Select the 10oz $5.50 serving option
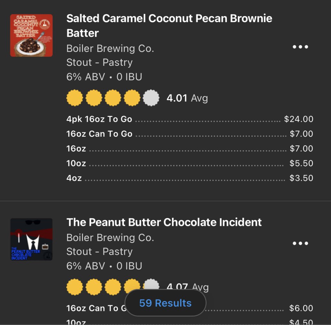This screenshot has width=331, height=325. (189, 163)
